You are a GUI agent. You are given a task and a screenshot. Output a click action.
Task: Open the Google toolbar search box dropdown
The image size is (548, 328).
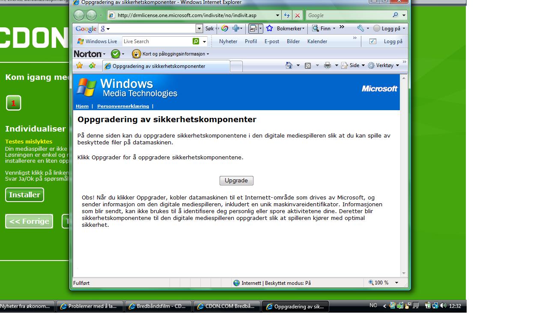[199, 29]
